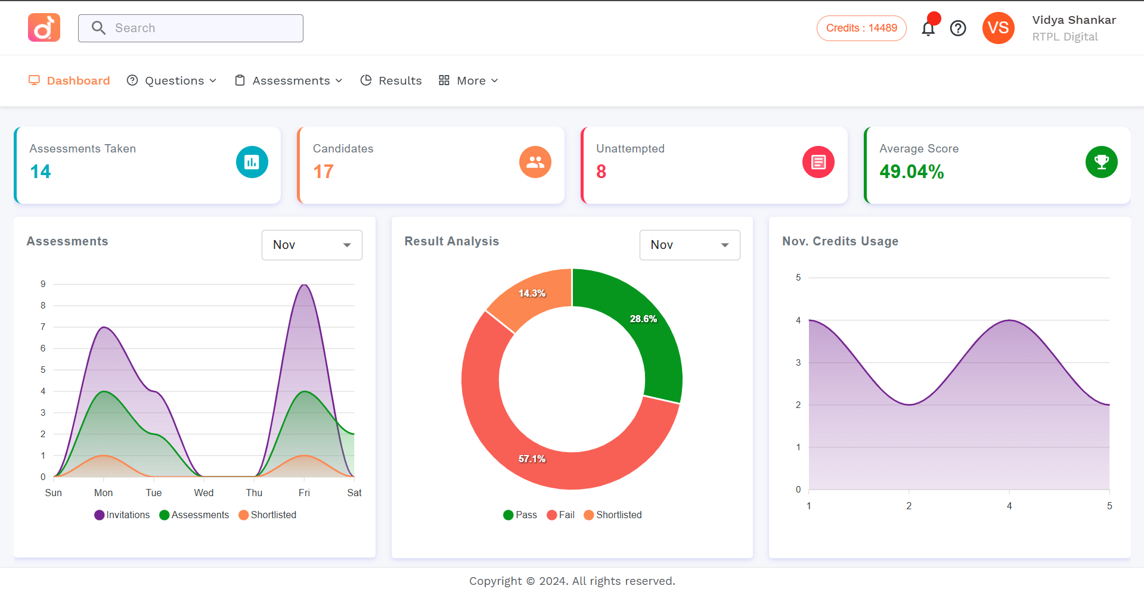Expand the Questions menu
This screenshot has height=595, width=1144.
tap(172, 80)
